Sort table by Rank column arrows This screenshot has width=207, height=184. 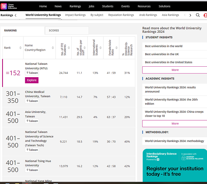point(20,48)
